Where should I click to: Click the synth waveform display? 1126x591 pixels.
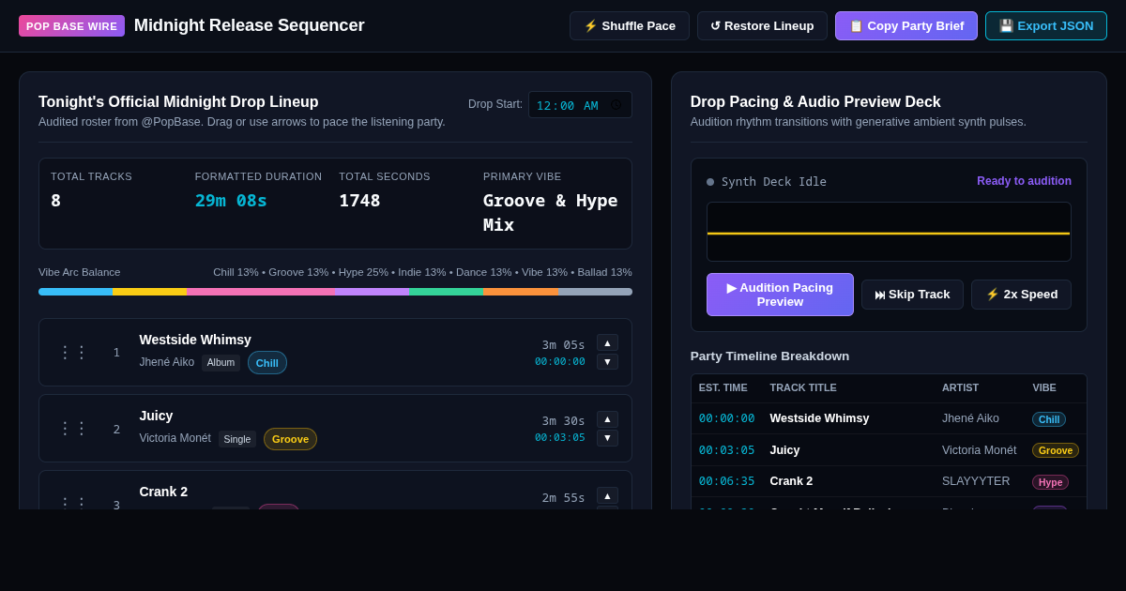coord(889,232)
